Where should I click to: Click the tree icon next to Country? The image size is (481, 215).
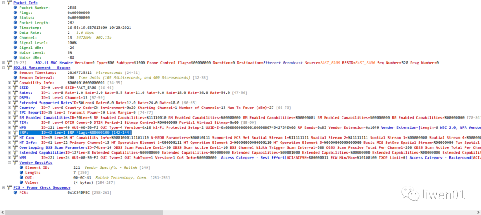pos(15,107)
